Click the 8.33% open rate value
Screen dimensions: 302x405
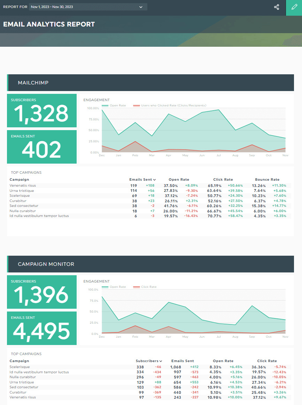point(215,367)
